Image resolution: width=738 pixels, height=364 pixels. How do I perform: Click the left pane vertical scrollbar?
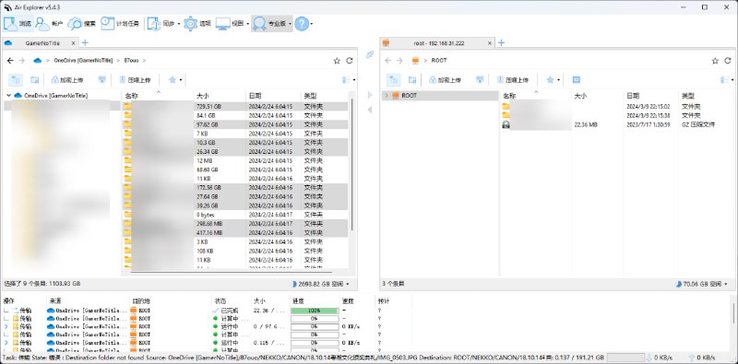[x=352, y=165]
